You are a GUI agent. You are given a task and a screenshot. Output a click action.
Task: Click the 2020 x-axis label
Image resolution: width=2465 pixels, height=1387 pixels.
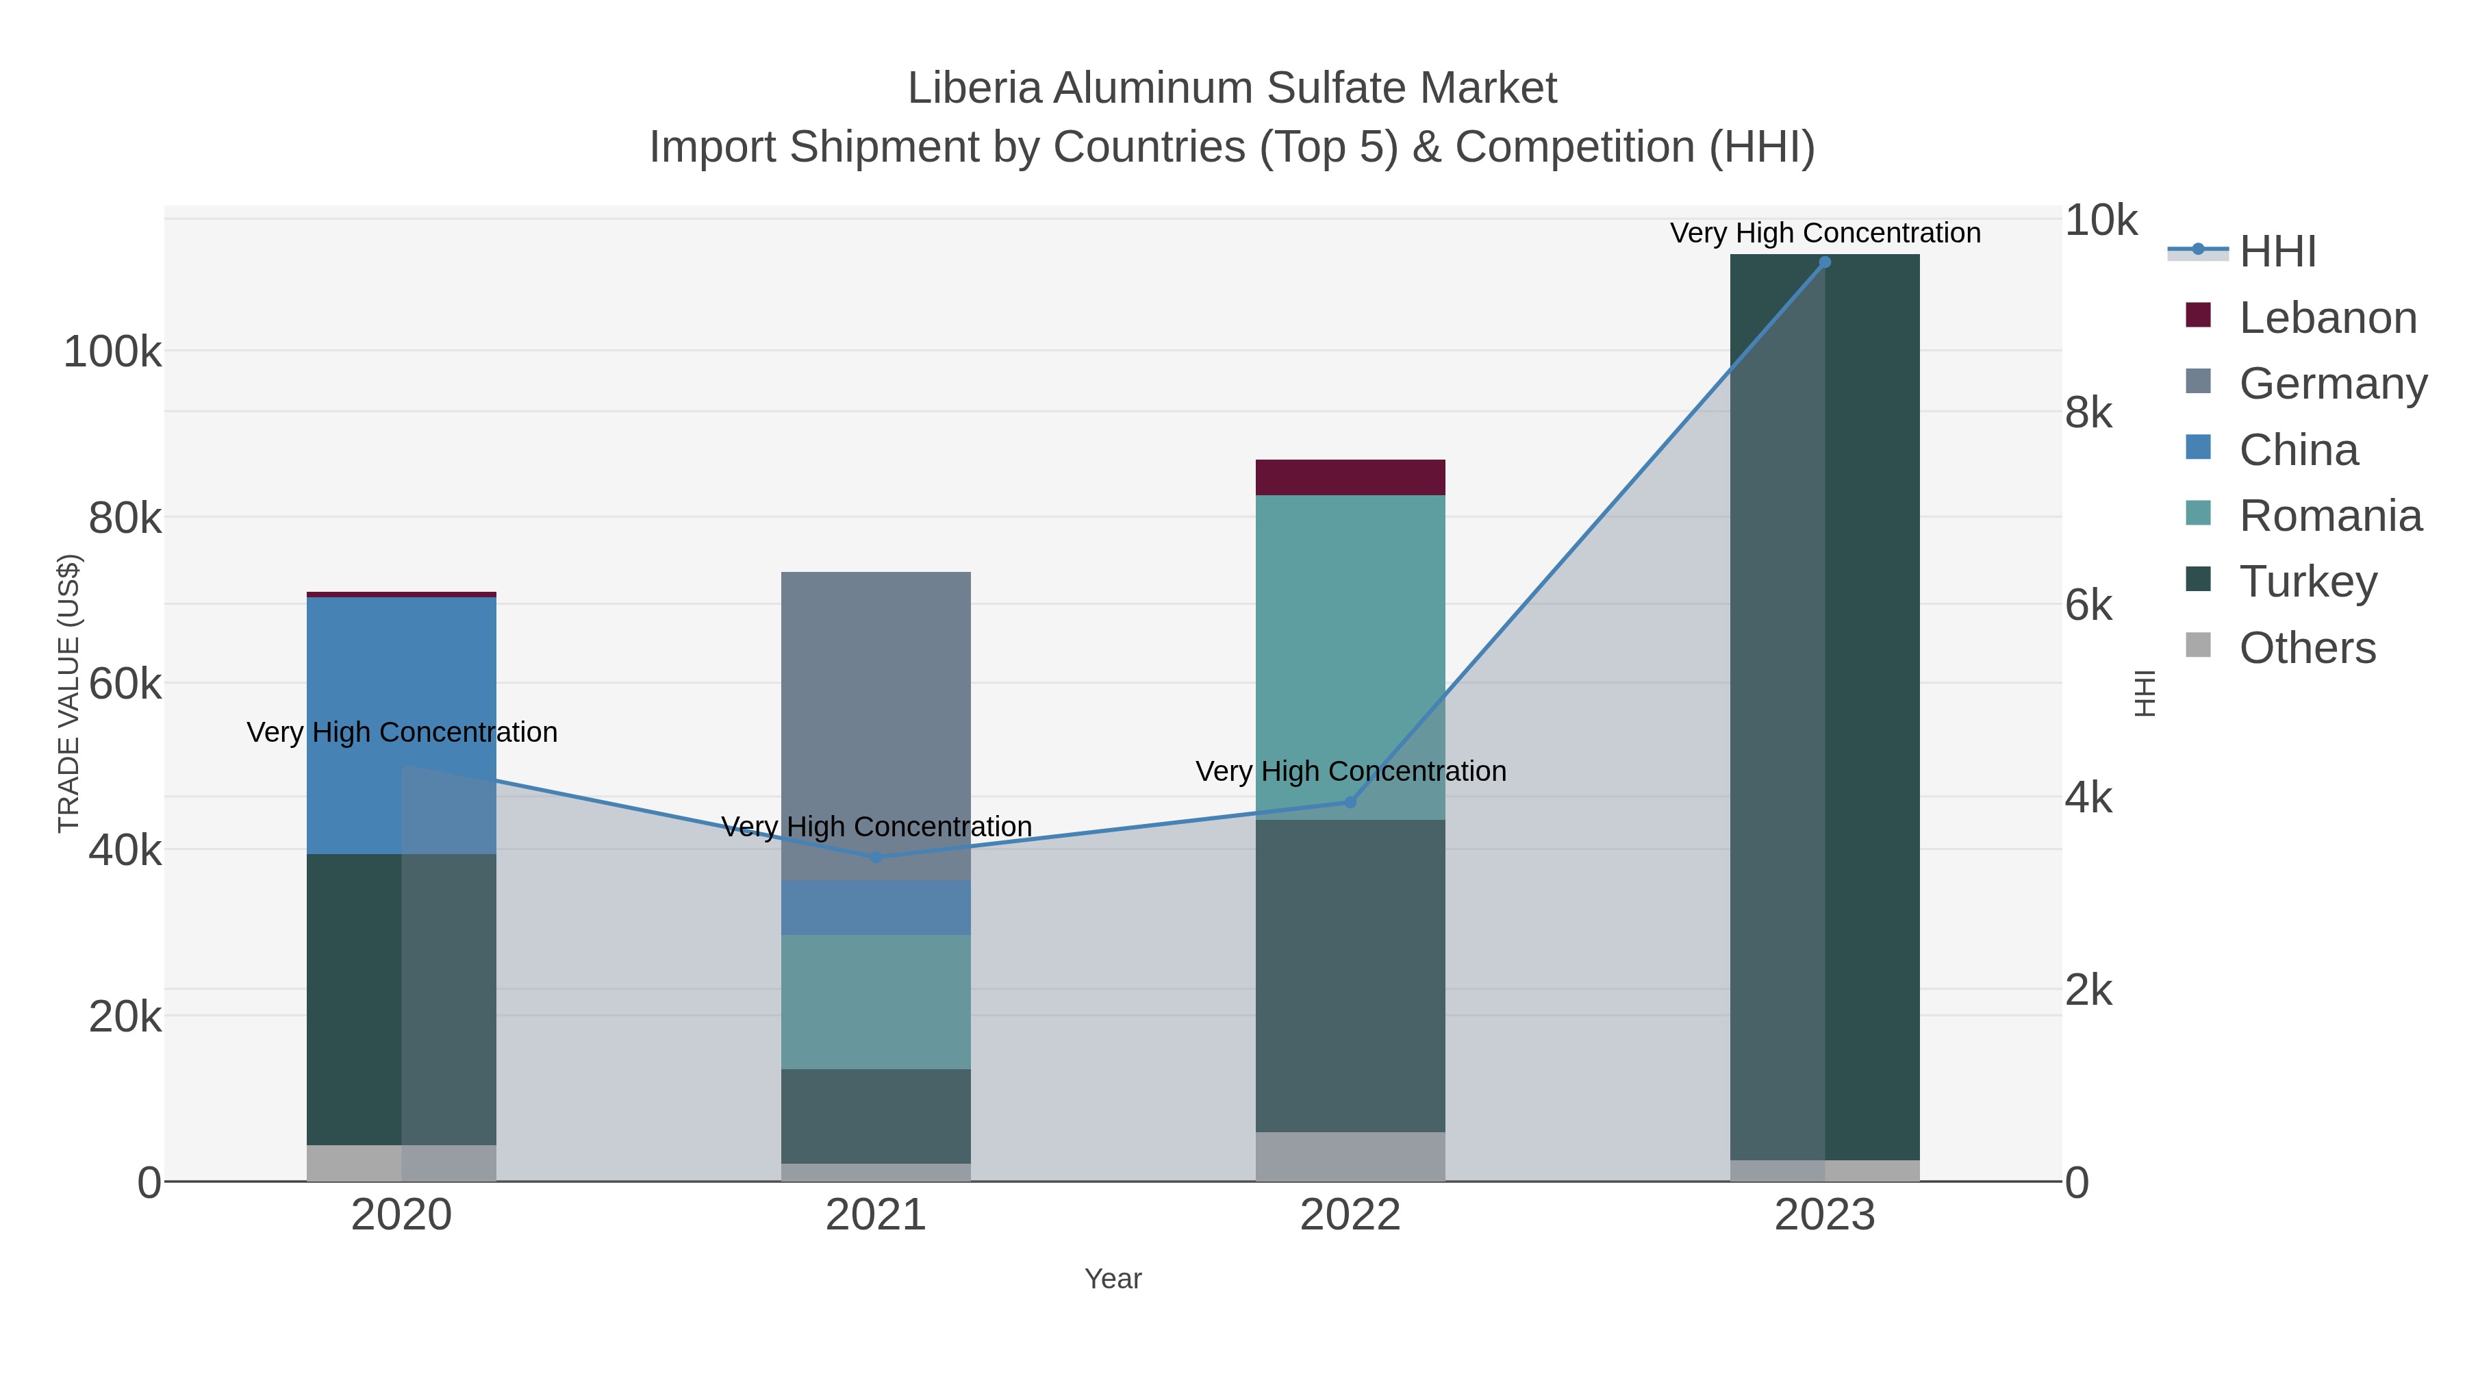[401, 1216]
